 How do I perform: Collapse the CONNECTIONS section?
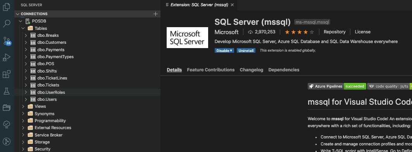click(17, 14)
